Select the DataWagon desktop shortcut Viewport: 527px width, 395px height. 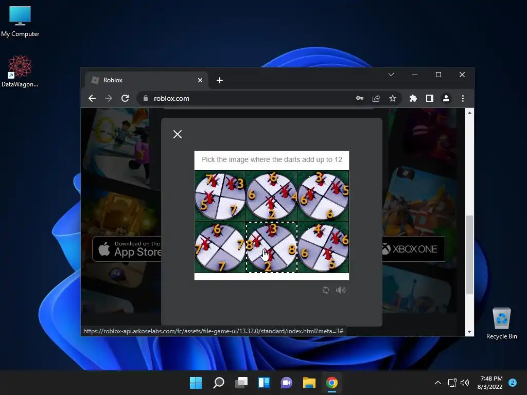(x=20, y=71)
